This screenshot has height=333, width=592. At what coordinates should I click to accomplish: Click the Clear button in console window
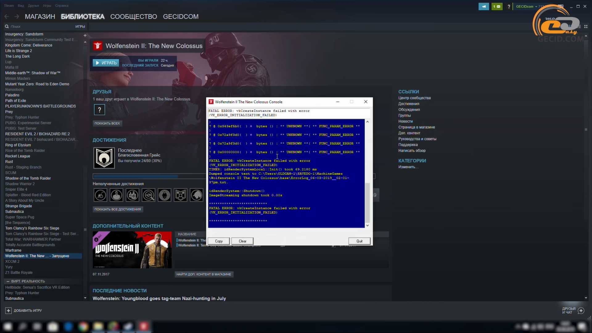pos(242,241)
